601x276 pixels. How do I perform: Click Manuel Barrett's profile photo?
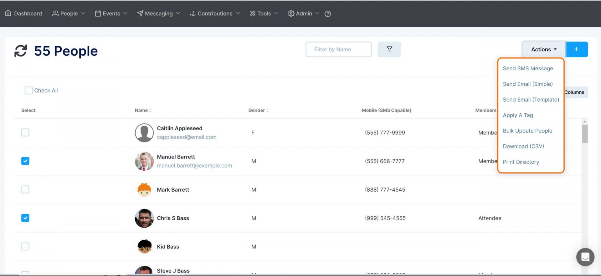[144, 161]
